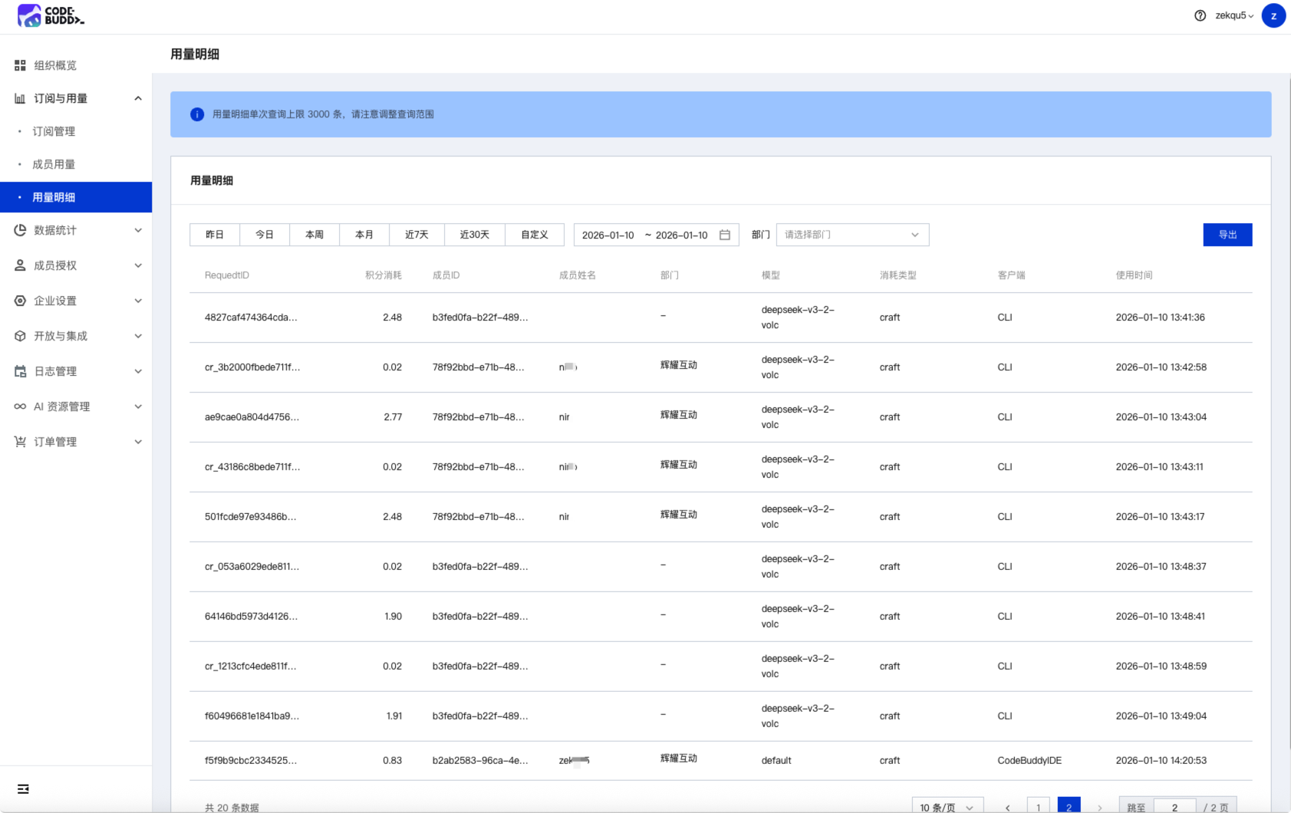The width and height of the screenshot is (1291, 813).
Task: Expand the 数据统计 sidebar section
Action: [77, 230]
